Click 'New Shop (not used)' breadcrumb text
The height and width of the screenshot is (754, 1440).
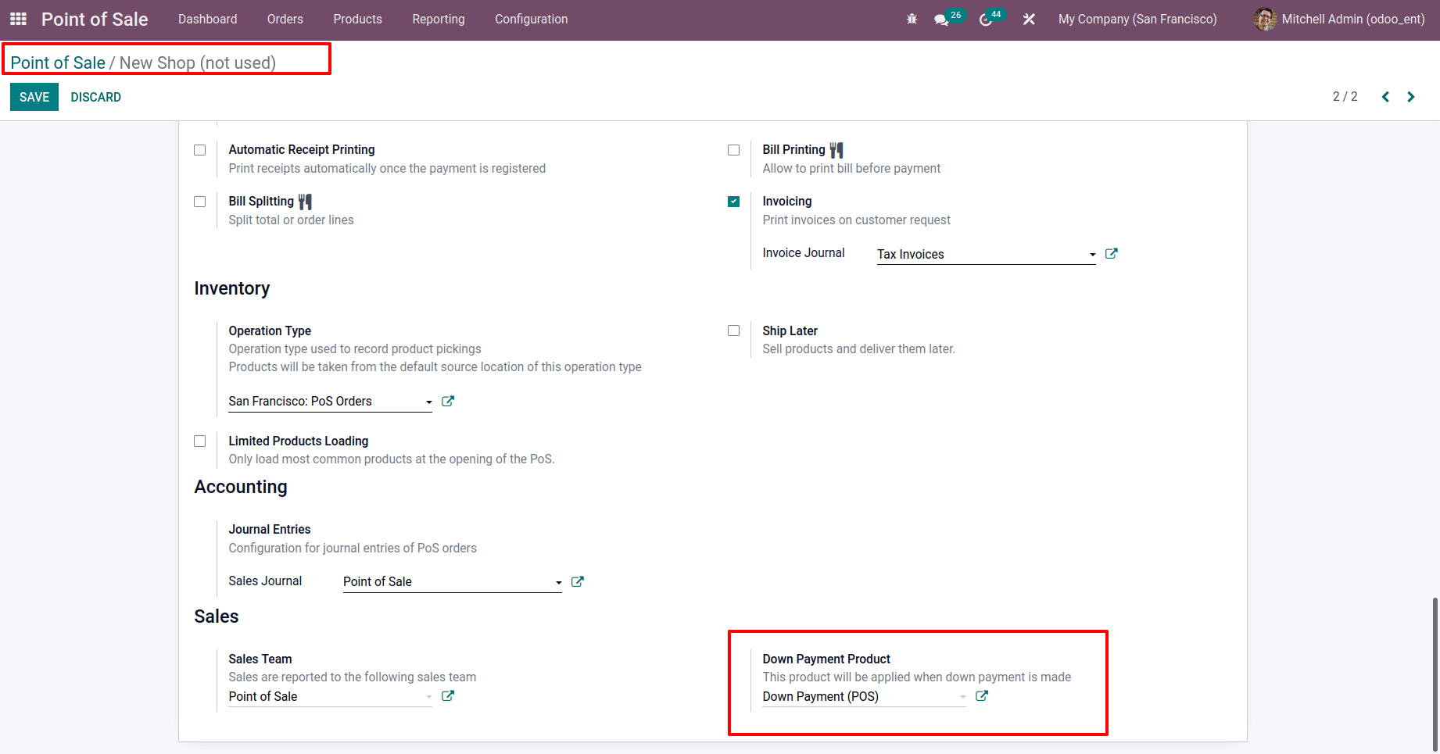197,63
